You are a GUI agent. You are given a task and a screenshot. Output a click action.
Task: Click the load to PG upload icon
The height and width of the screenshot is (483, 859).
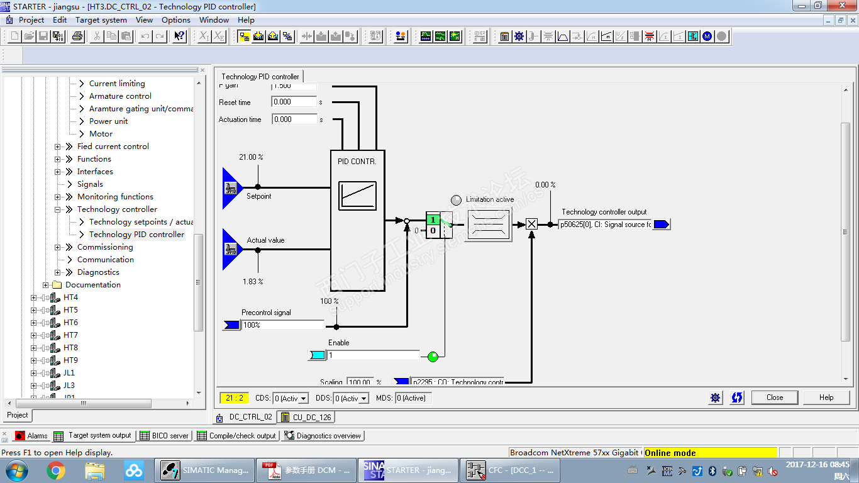tap(273, 36)
